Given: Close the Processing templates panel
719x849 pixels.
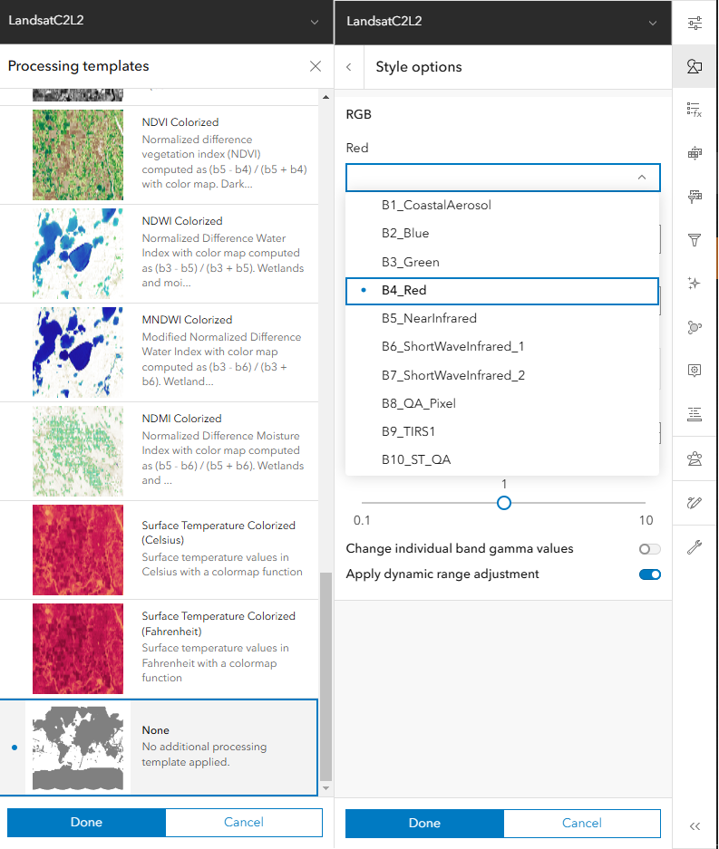Looking at the screenshot, I should [315, 66].
